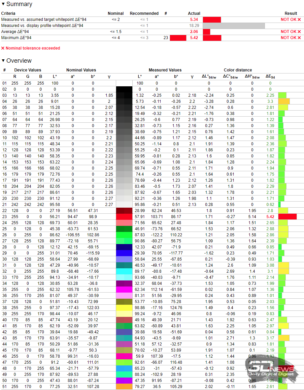
Task: Click the NOT OK result for Maximum ΔE*94
Action: (x=291, y=37)
